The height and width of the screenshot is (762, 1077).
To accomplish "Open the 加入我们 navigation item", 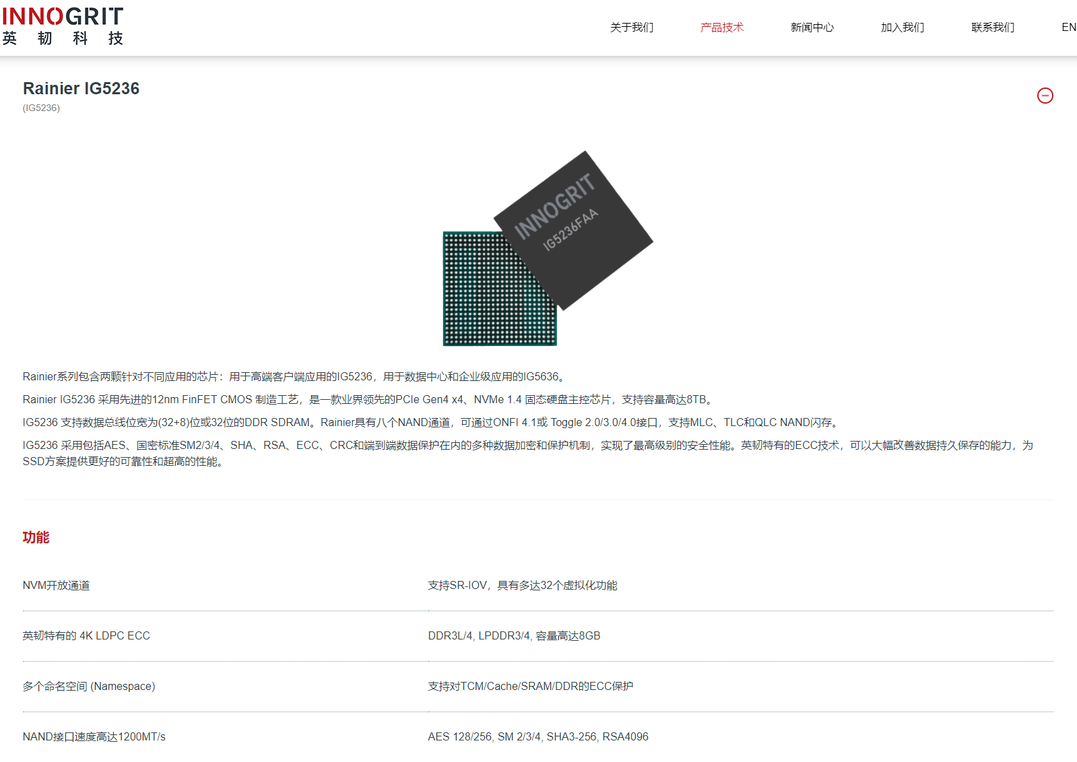I will (903, 28).
